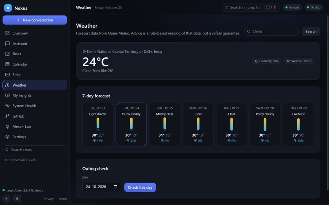Open the date picker calendar icon
The height and width of the screenshot is (205, 329).
pos(116,187)
